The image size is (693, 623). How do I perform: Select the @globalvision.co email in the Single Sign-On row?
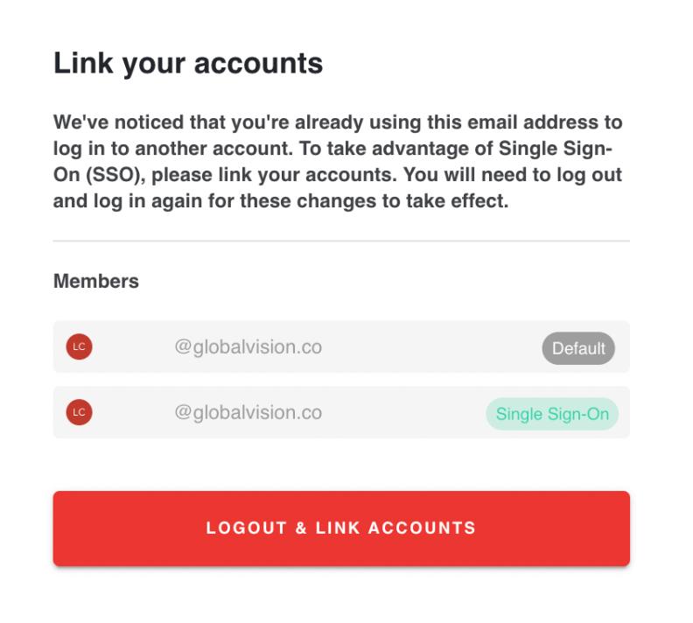point(248,412)
